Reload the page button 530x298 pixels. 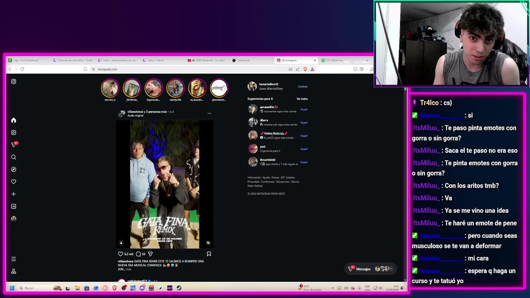click(22, 69)
